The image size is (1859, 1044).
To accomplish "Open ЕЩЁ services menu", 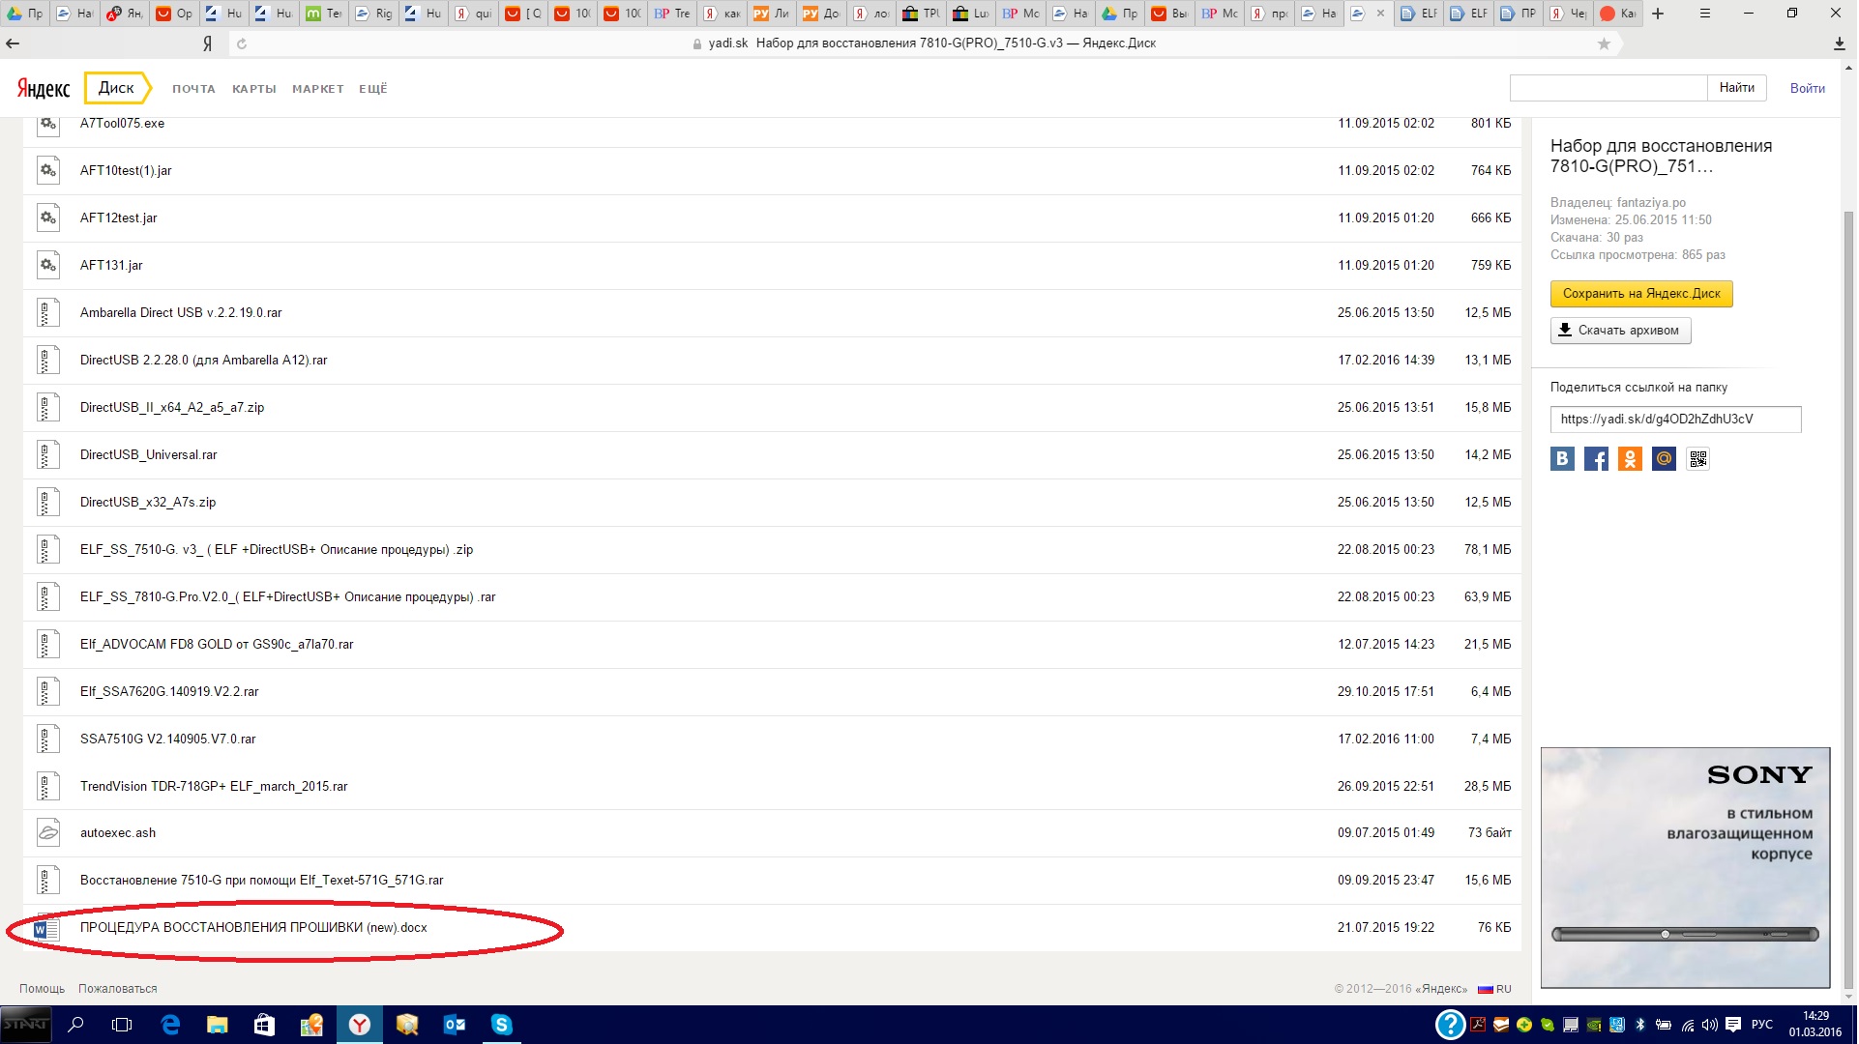I will coord(372,89).
